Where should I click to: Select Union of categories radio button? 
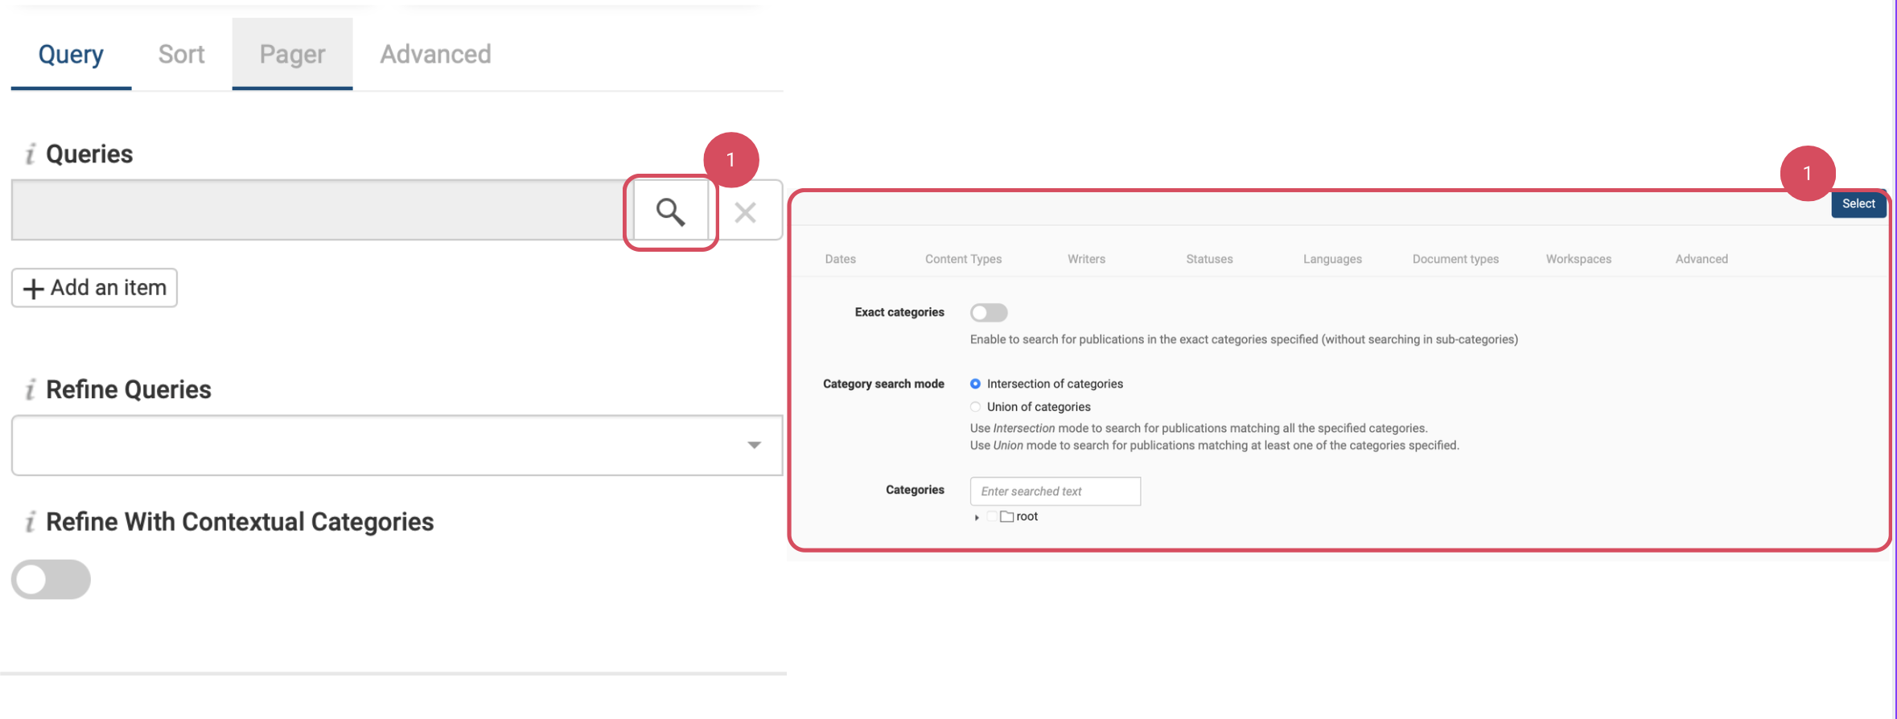[x=975, y=407]
